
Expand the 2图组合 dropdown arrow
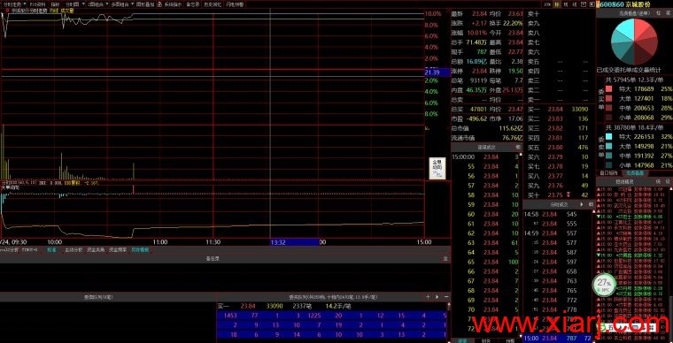click(107, 4)
